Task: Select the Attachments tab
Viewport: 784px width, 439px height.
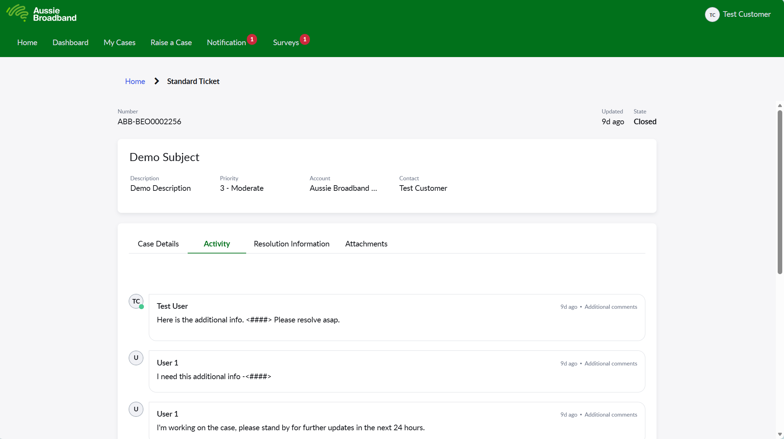Action: point(366,244)
